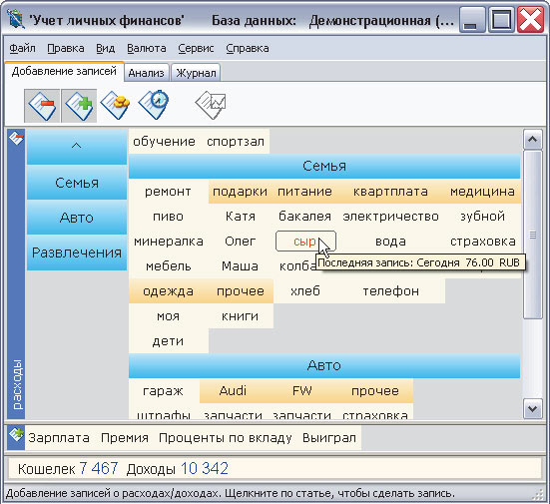Image resolution: width=550 pixels, height=504 pixels.
Task: Select the FW category
Action: tap(302, 390)
